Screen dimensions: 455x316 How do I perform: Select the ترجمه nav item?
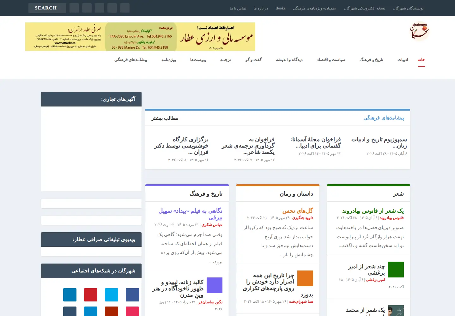(226, 60)
